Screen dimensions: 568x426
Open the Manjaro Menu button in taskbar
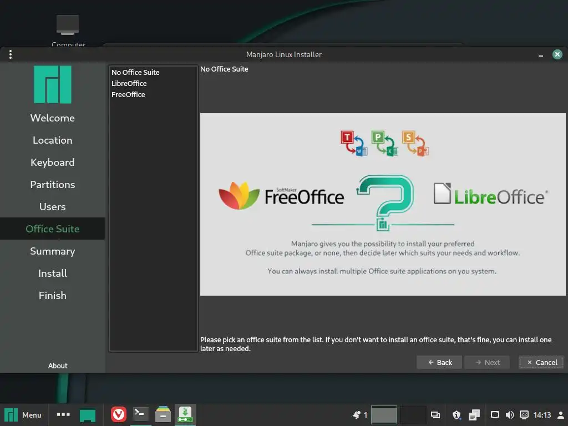pyautogui.click(x=23, y=415)
